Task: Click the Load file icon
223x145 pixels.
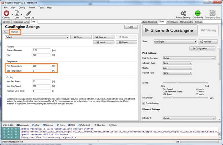Action: [x=16, y=13]
